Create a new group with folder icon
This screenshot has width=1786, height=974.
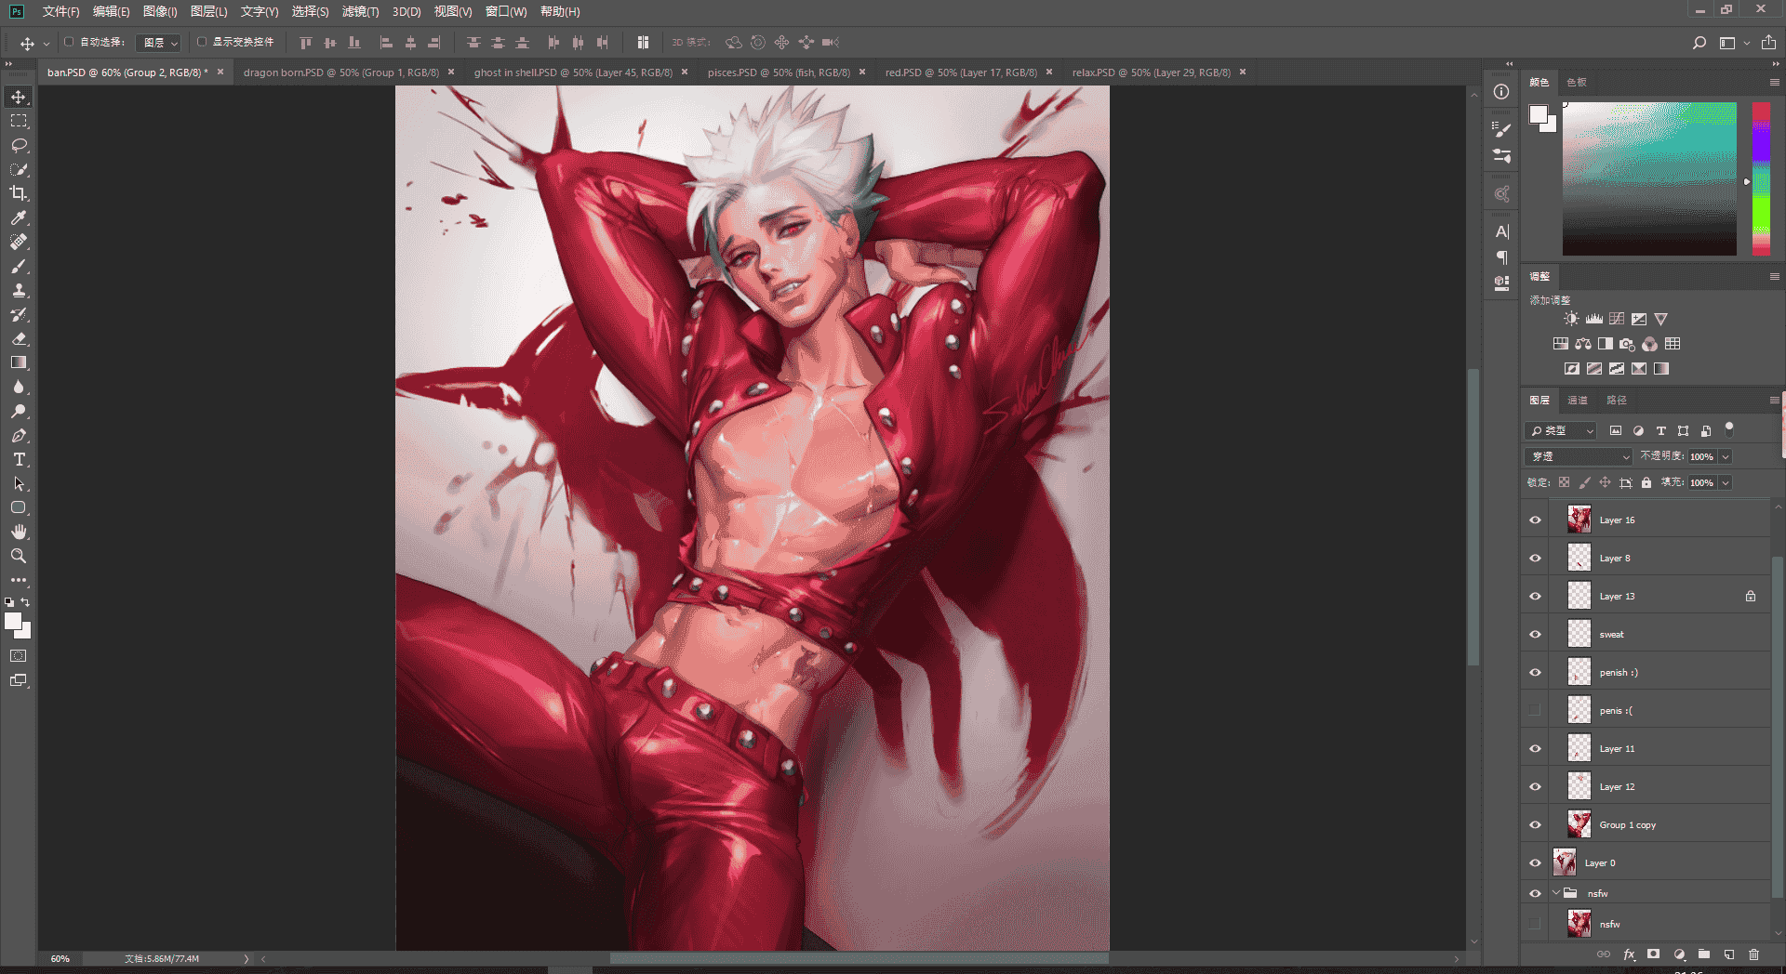pos(1704,954)
